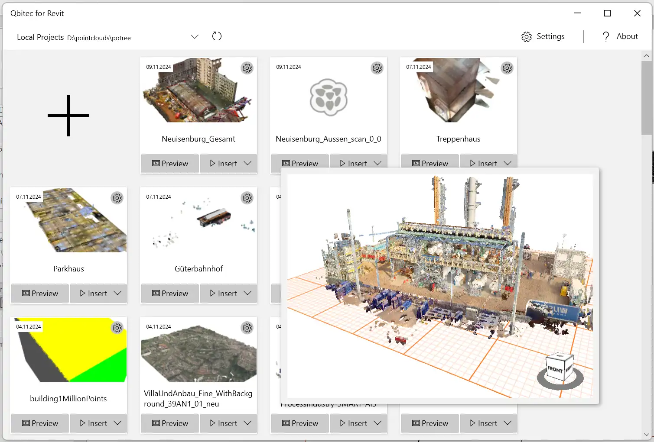Preview the Neuisenburg_Gesamt point cloud
The width and height of the screenshot is (654, 442).
coord(170,164)
